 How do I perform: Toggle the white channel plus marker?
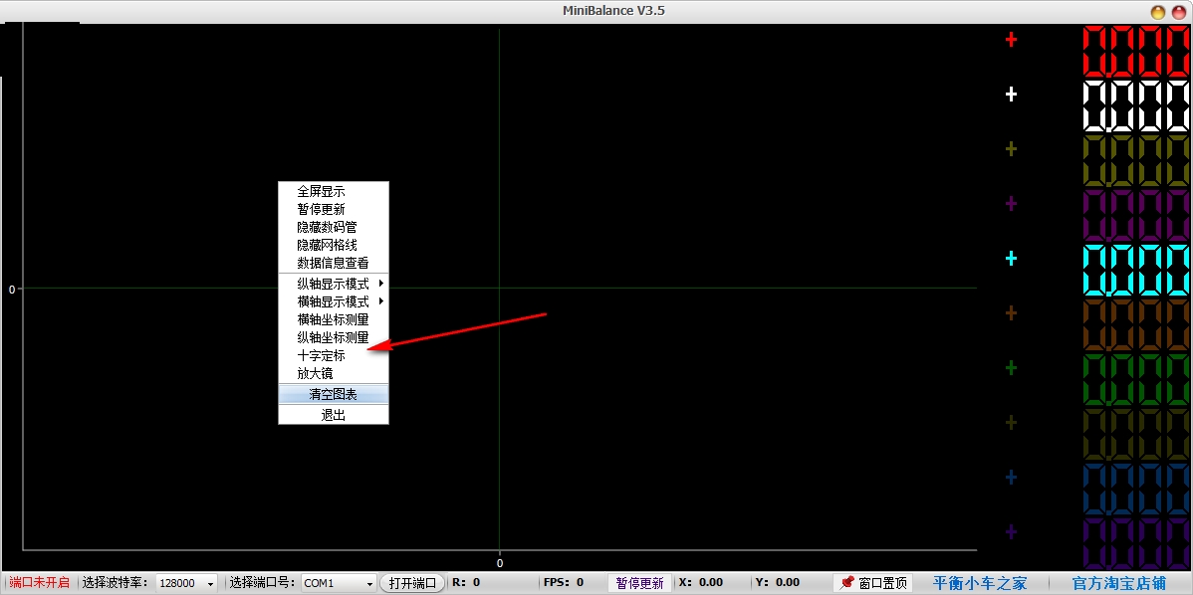(1011, 95)
